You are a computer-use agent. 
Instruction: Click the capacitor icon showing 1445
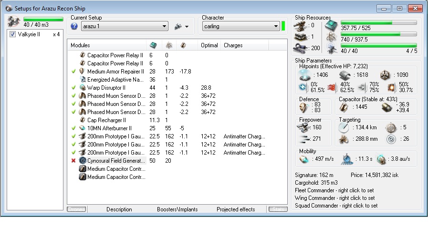pos(344,107)
